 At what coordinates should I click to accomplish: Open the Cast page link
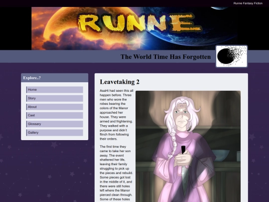[x=55, y=115]
